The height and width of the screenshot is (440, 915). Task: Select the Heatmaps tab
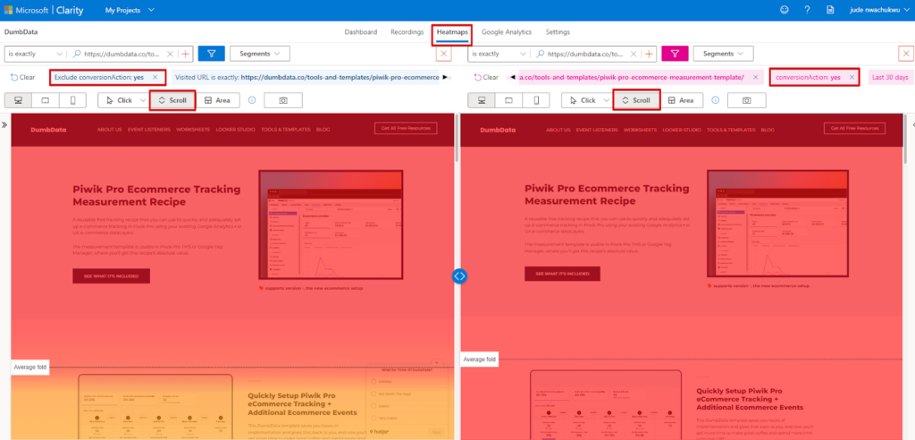click(x=452, y=33)
